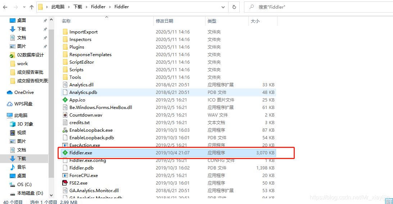This screenshot has width=393, height=204.
Task: Expand the chevron after 下载 in breadcrumb
Action: click(86, 7)
